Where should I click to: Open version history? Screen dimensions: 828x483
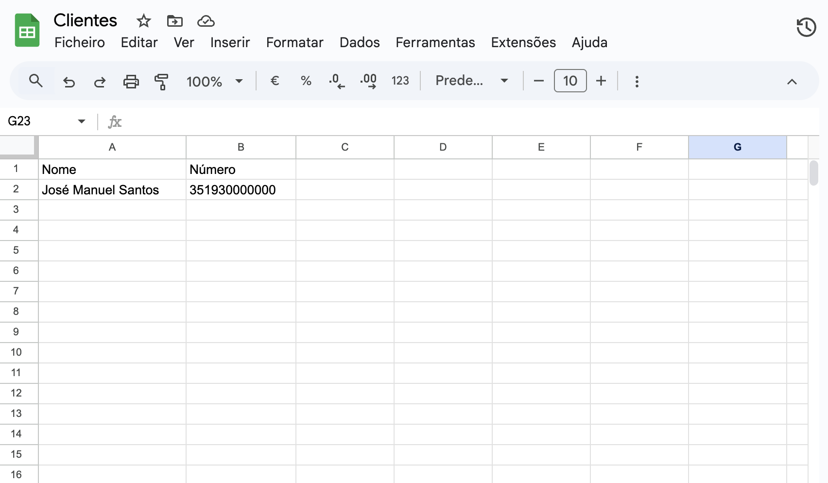pos(806,28)
